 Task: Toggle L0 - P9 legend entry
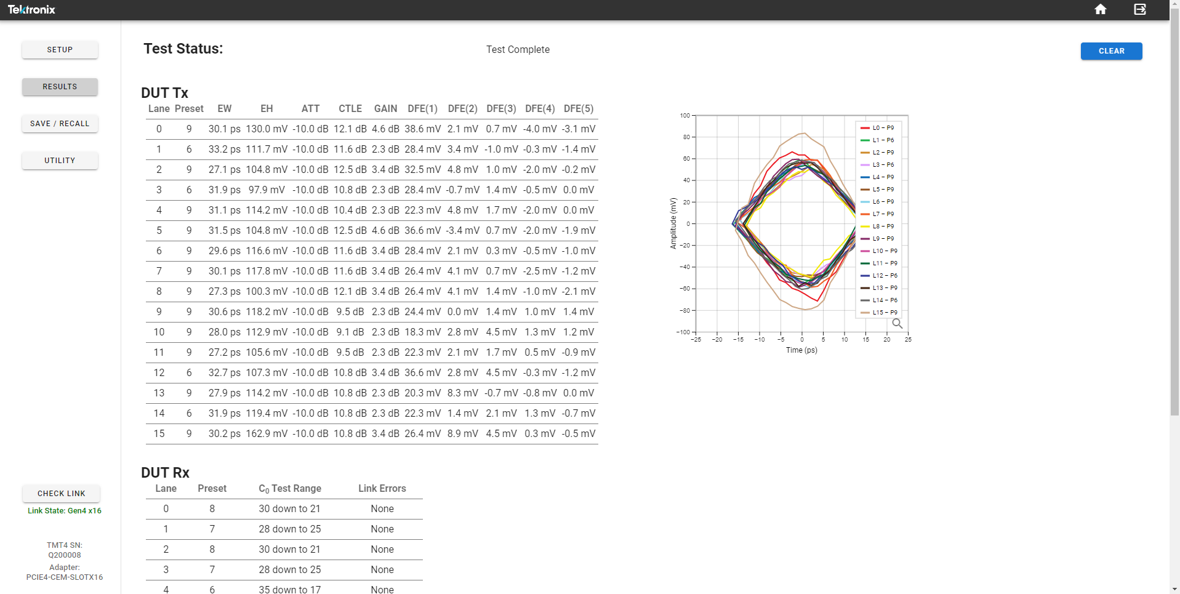[x=877, y=128]
